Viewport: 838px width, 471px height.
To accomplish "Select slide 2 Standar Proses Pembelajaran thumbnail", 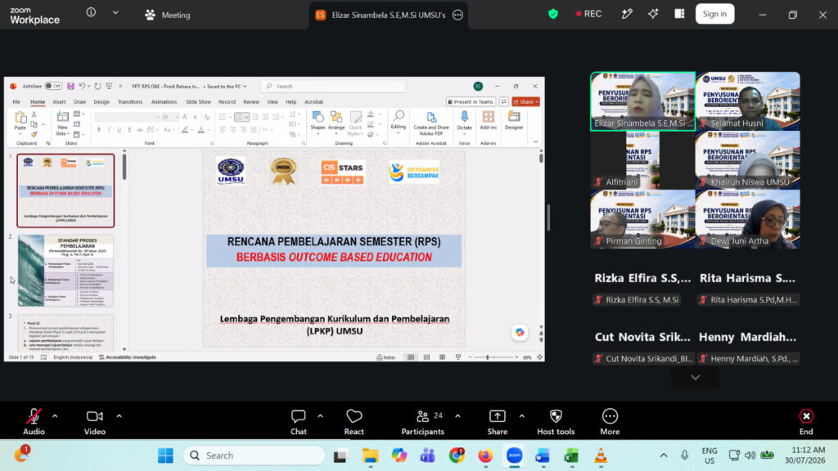I will tap(65, 271).
